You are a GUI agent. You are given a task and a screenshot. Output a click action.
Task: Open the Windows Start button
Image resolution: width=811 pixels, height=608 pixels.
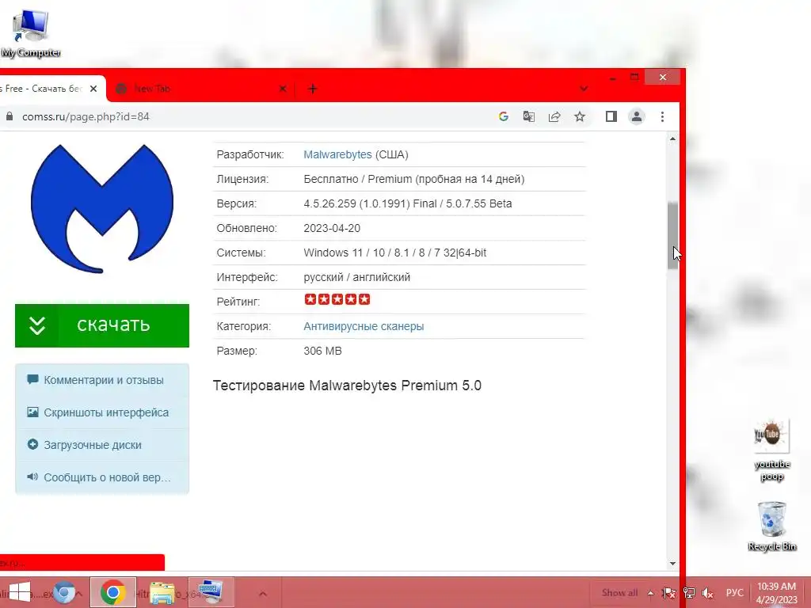(x=20, y=592)
